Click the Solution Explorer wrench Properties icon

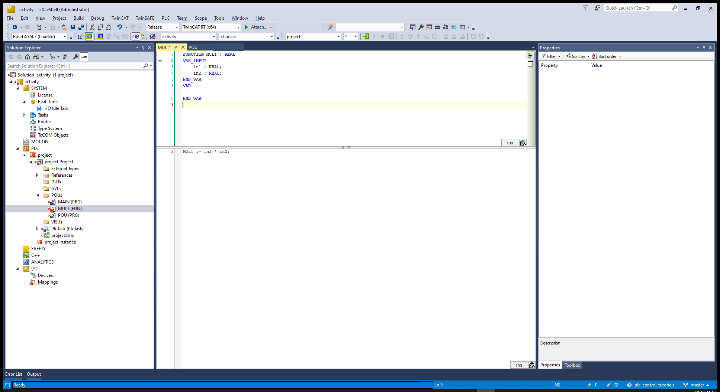(76, 57)
